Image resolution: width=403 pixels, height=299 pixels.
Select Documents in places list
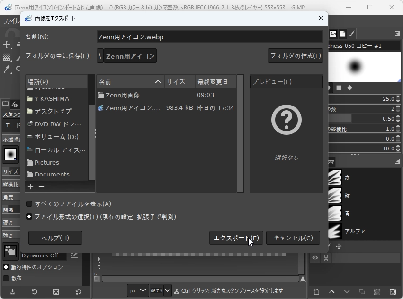[x=56, y=175]
